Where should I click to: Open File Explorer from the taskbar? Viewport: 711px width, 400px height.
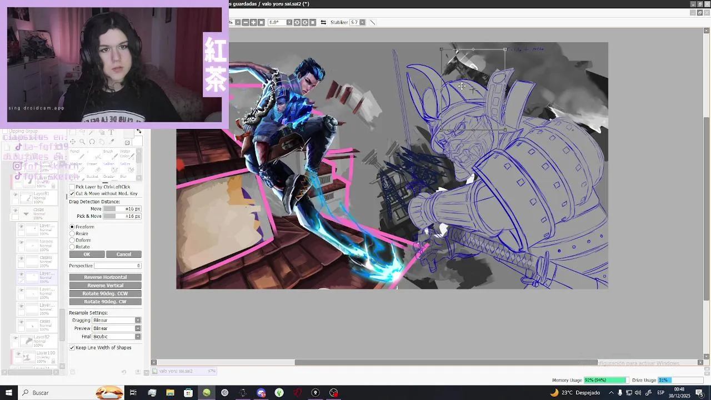(x=170, y=393)
